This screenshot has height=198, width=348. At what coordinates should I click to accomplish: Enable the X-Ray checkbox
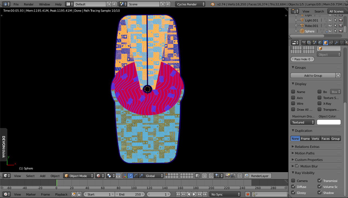319,103
